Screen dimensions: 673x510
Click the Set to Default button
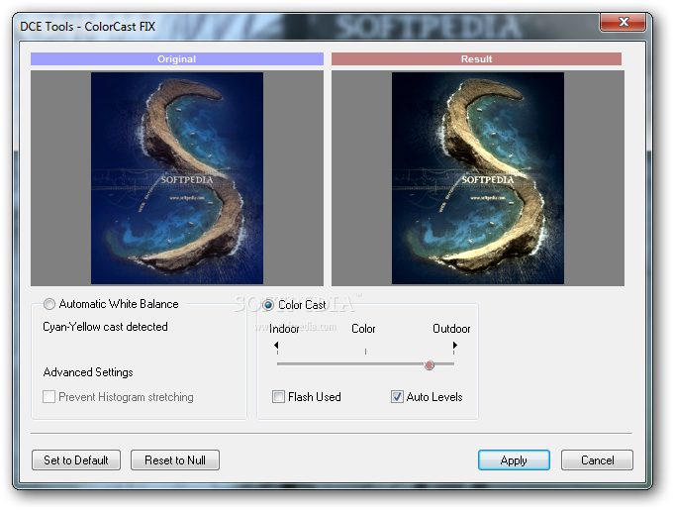click(x=76, y=460)
